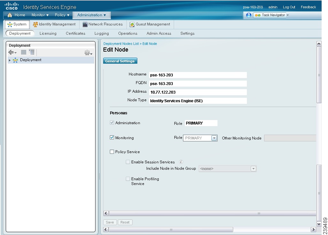Click the Other Monitoring Node field

pos(290,138)
